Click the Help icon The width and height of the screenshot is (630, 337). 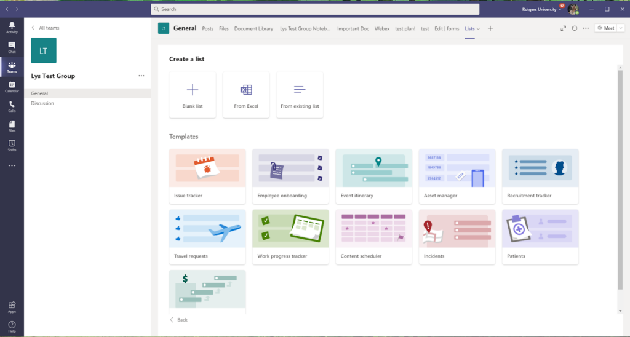click(x=12, y=327)
